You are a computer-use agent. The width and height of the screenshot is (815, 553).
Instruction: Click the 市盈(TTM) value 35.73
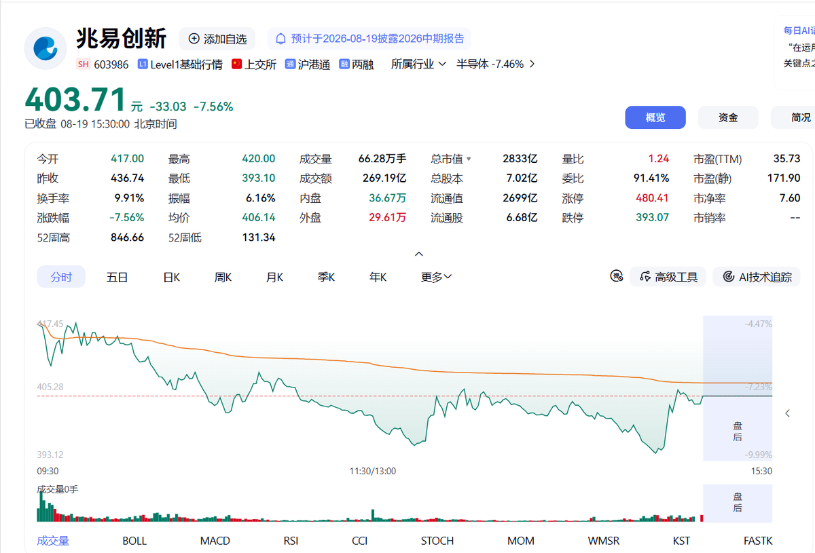click(786, 159)
